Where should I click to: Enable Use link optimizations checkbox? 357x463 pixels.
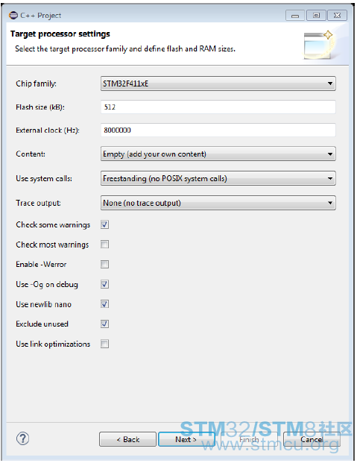(104, 344)
